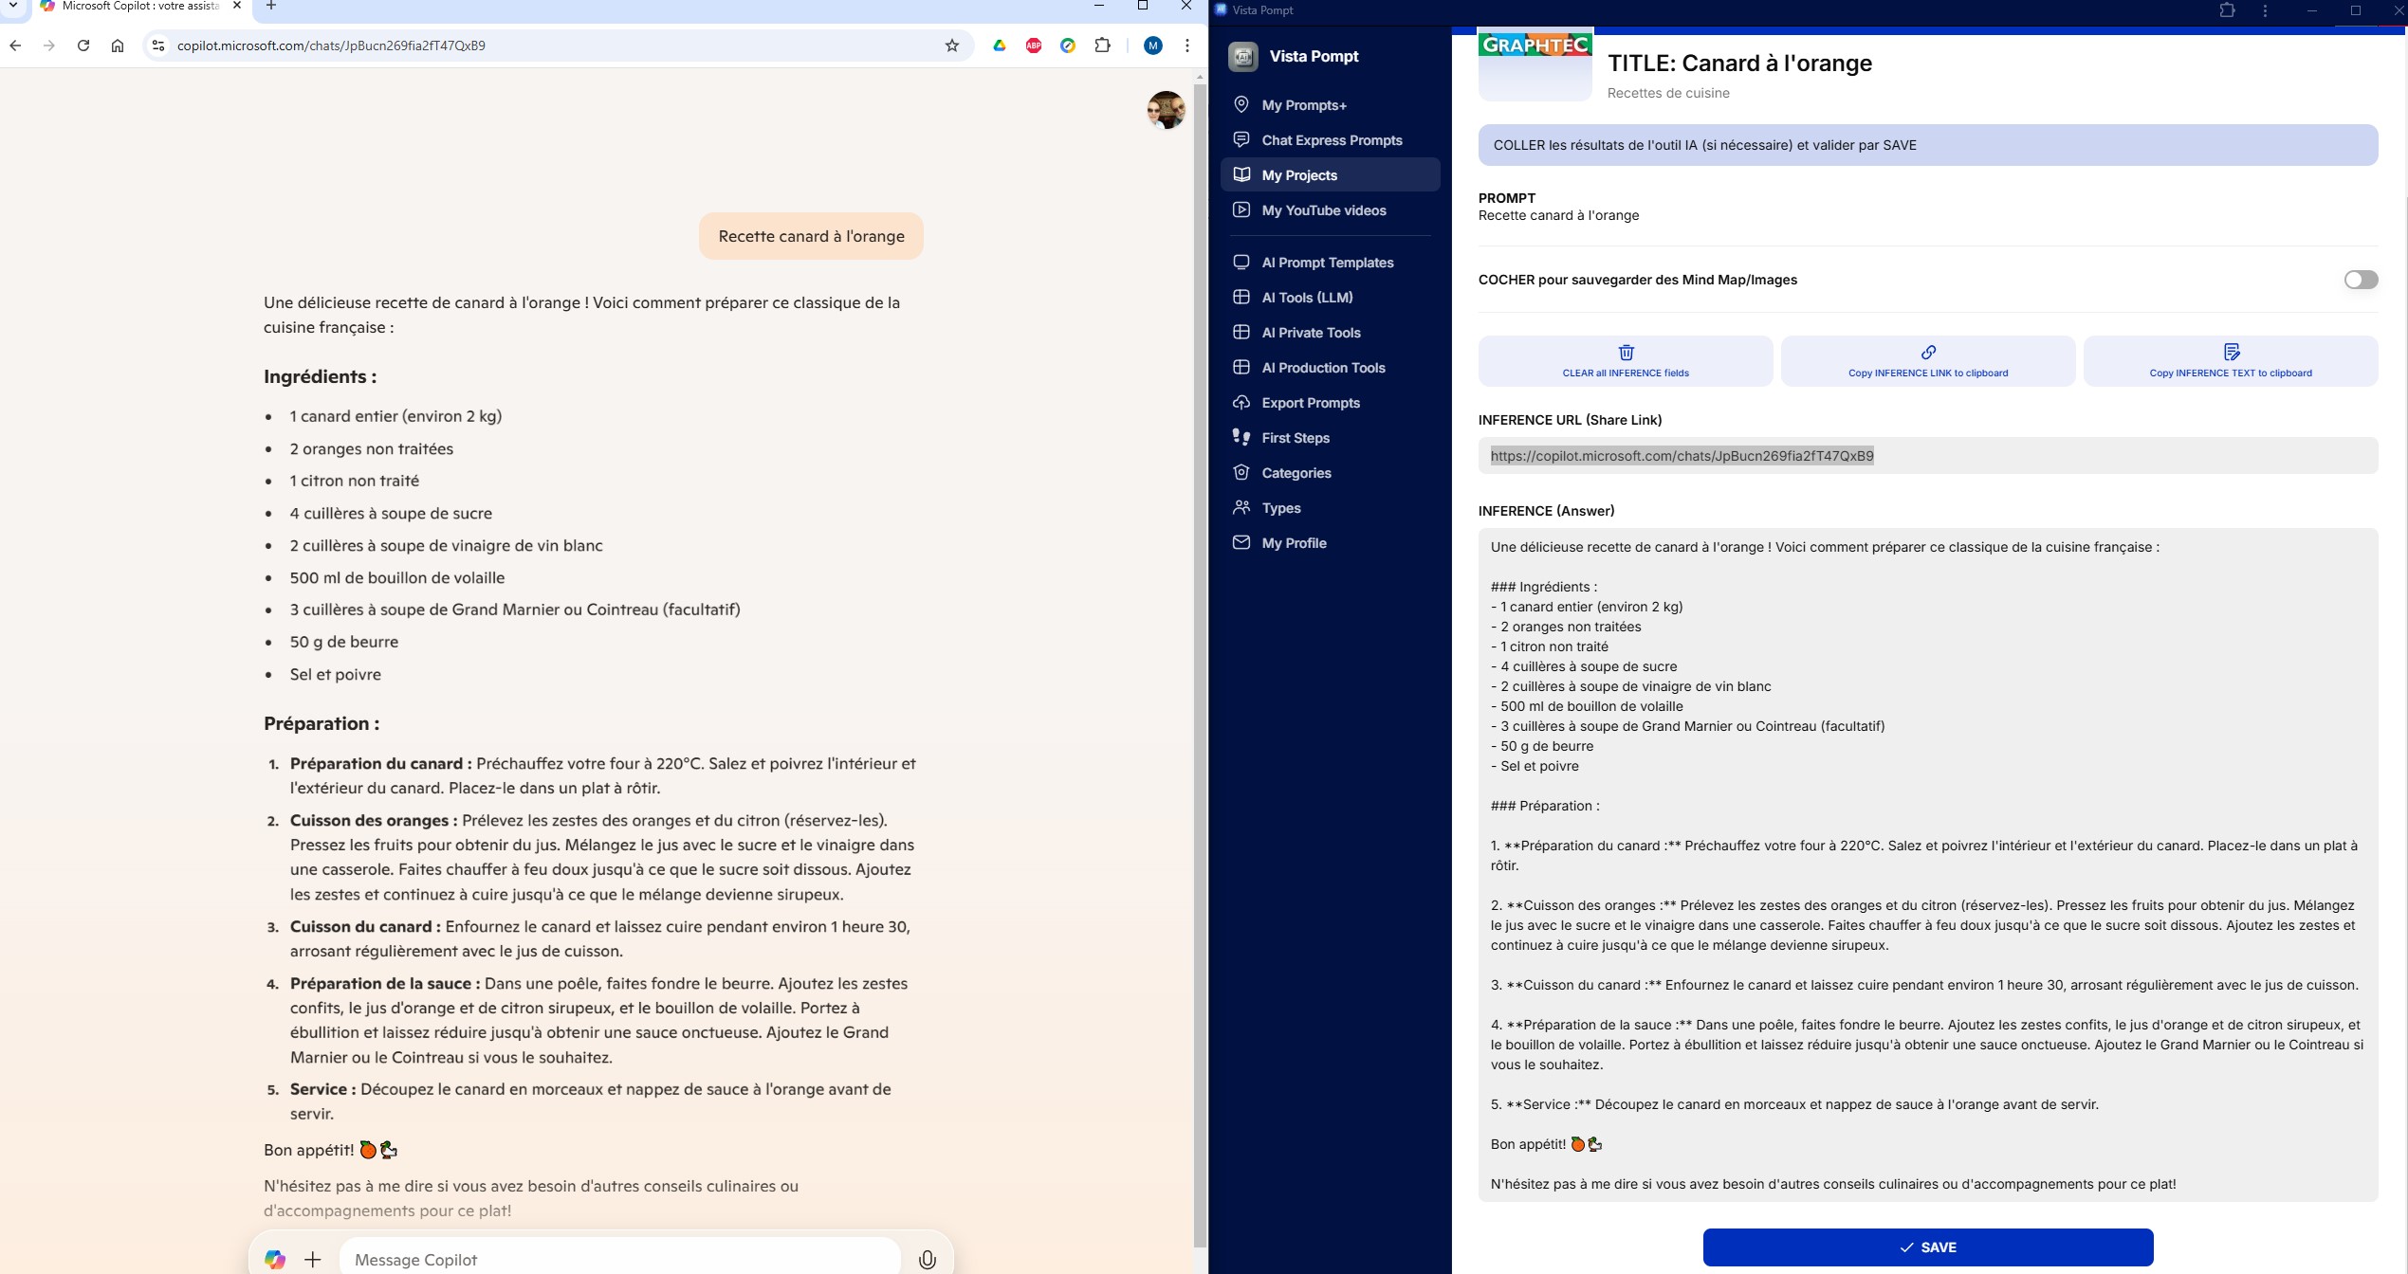This screenshot has height=1274, width=2408.
Task: Open AI Prompt Templates
Action: 1330,263
